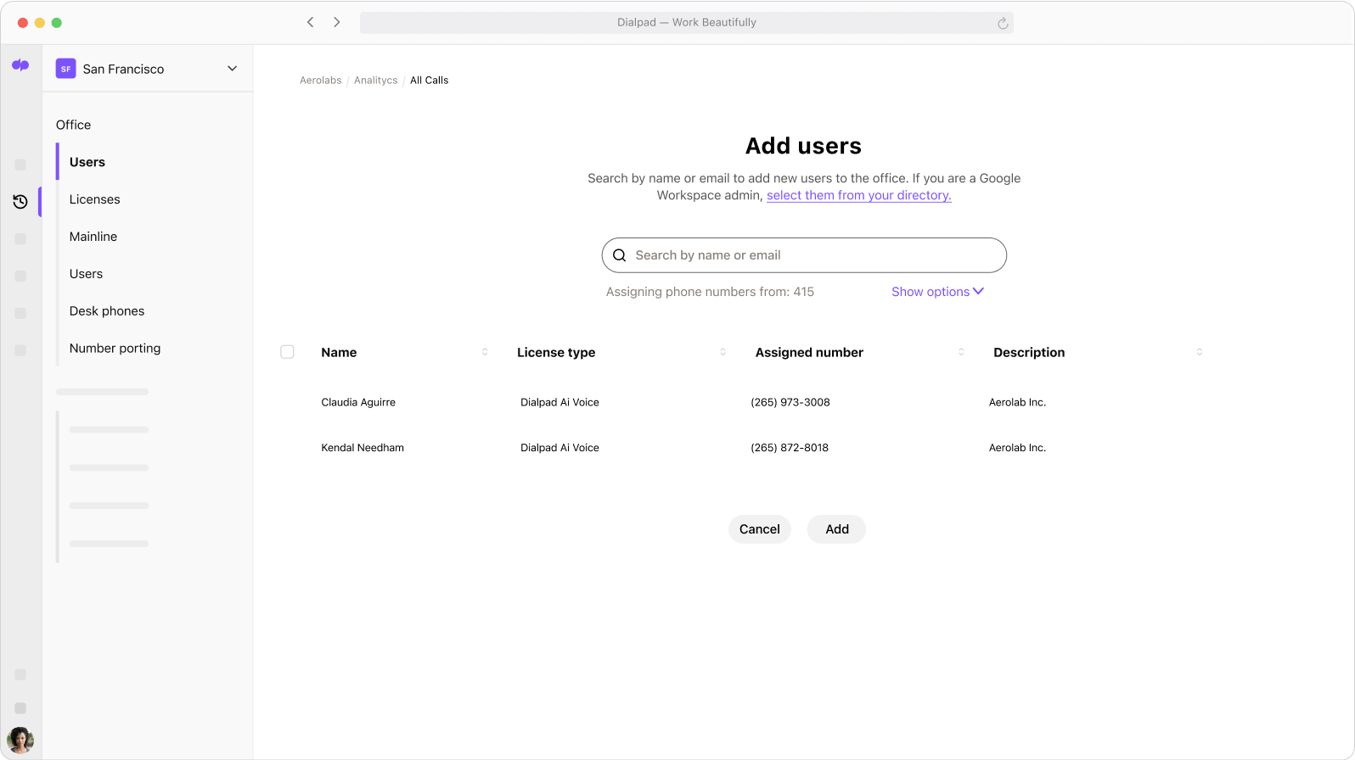Expand Show options
Image resolution: width=1355 pixels, height=760 pixels.
tap(937, 292)
